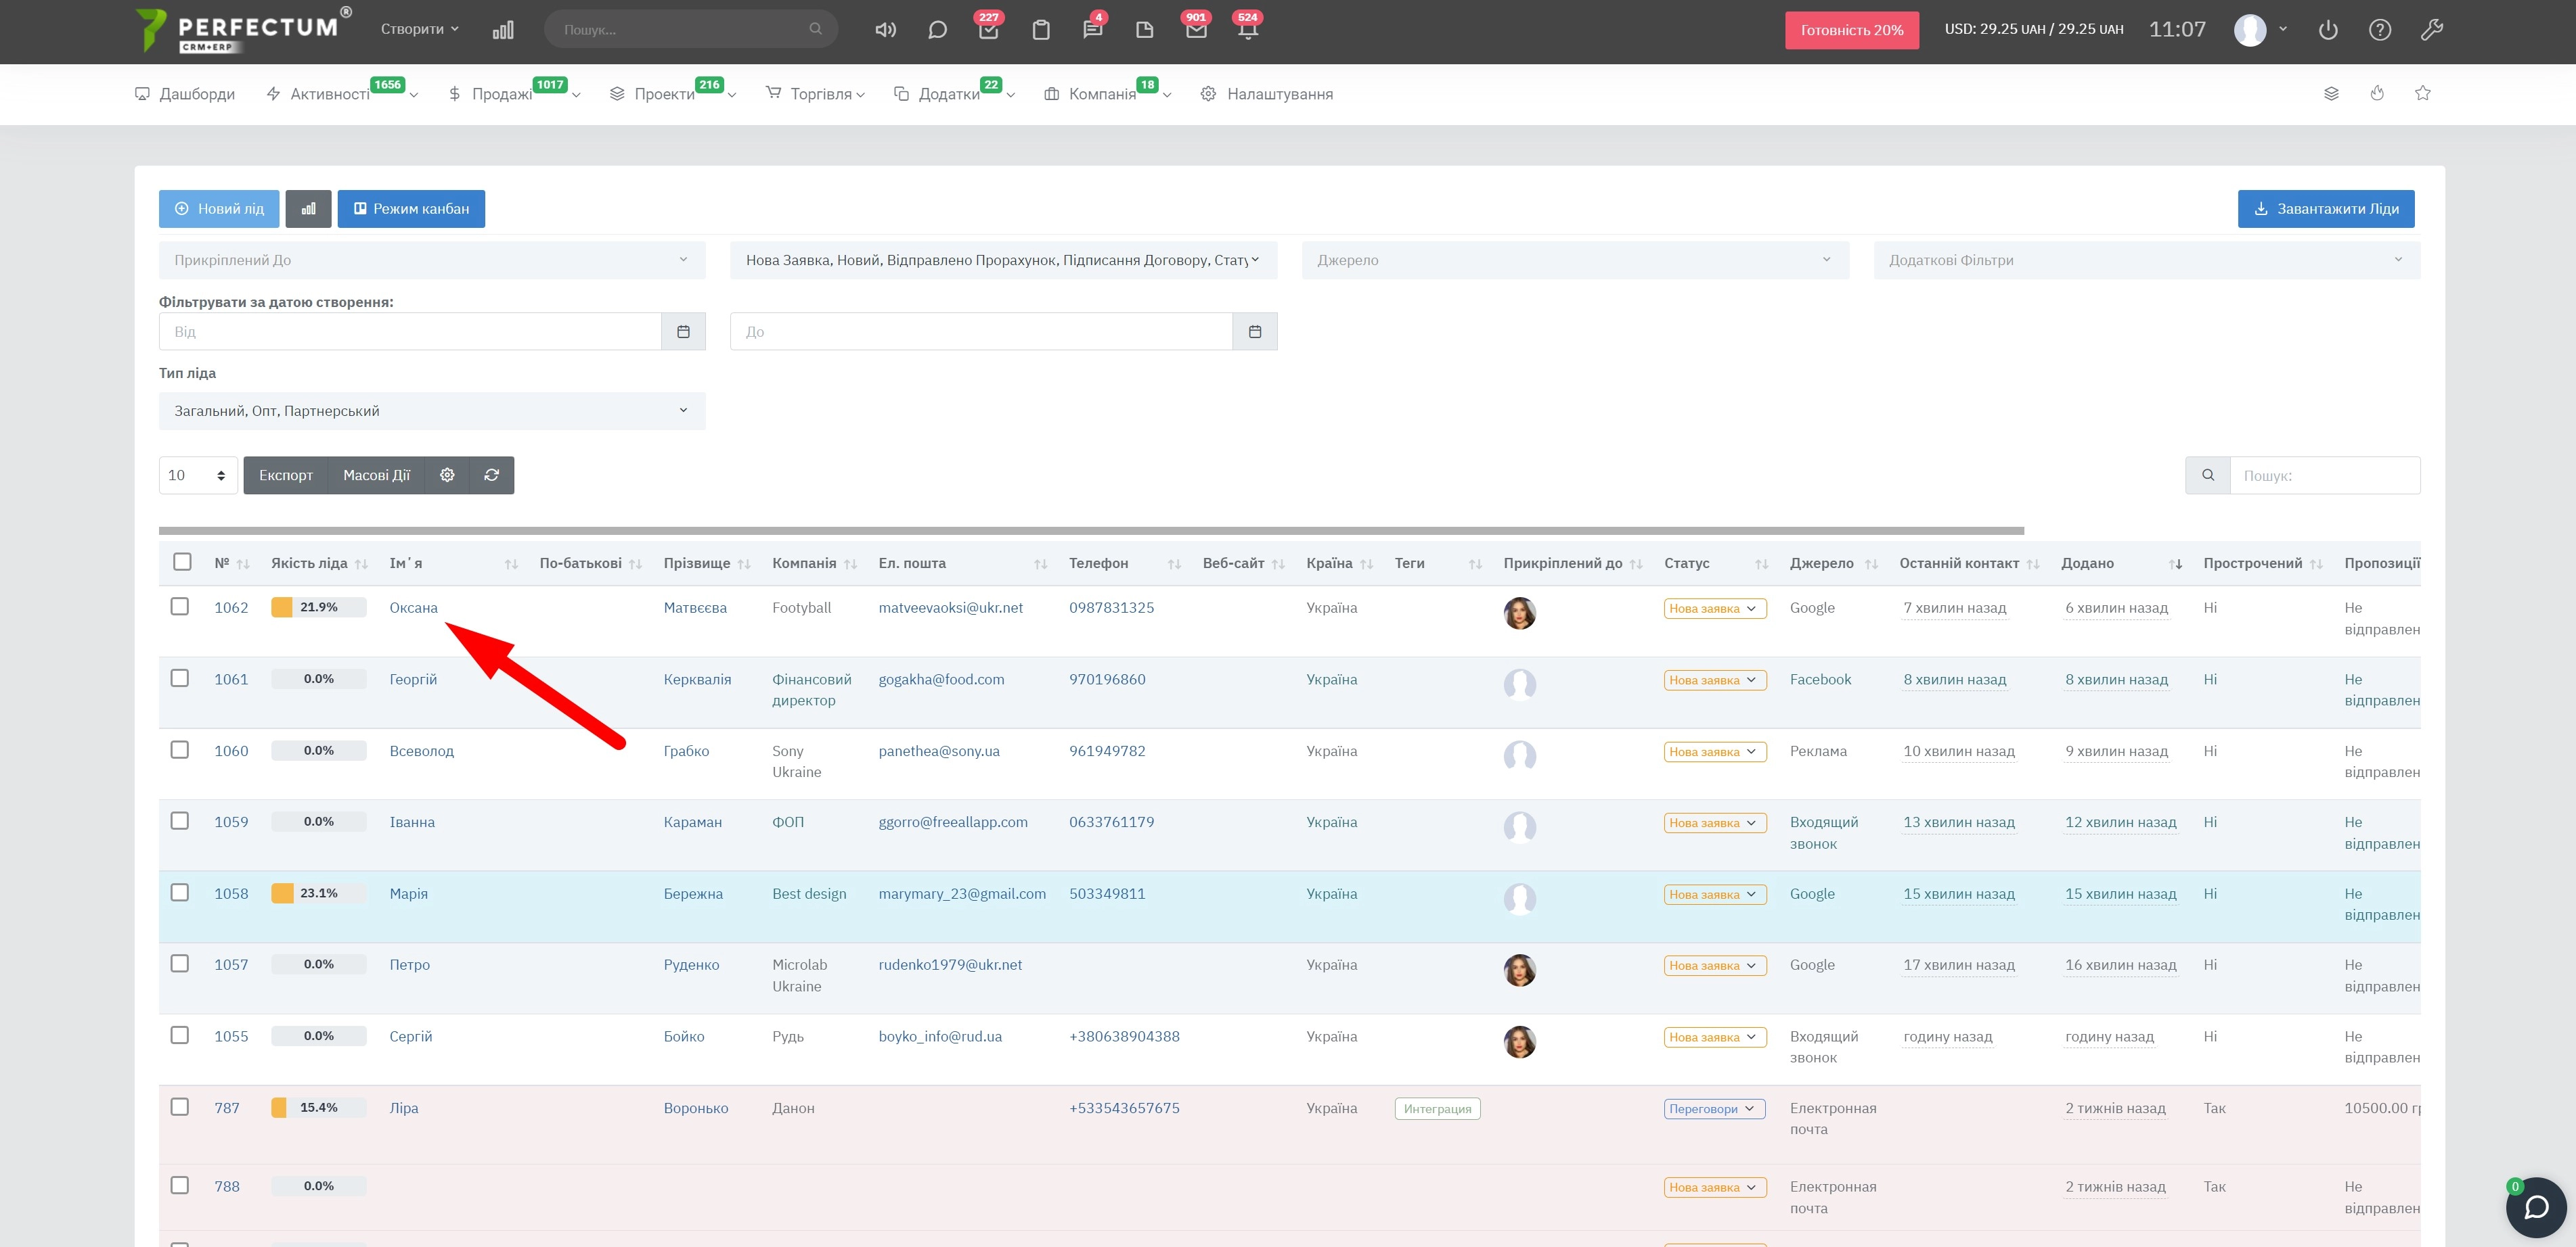Screen dimensions: 2576x1247
Task: Click horizontal scrollbar above table
Action: click(1091, 531)
